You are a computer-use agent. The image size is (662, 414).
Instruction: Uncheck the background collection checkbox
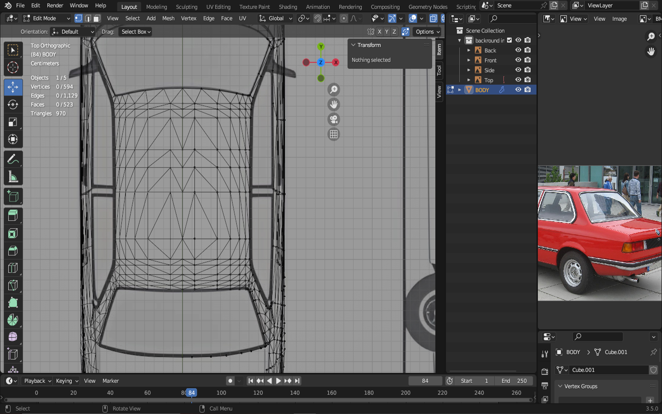click(x=509, y=40)
